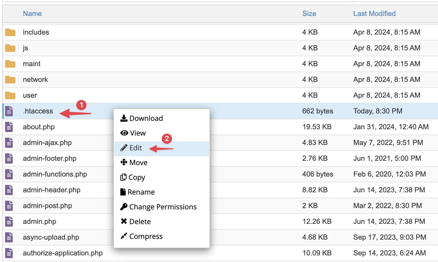The height and width of the screenshot is (262, 438).
Task: Click the Copy pages icon
Action: click(123, 177)
